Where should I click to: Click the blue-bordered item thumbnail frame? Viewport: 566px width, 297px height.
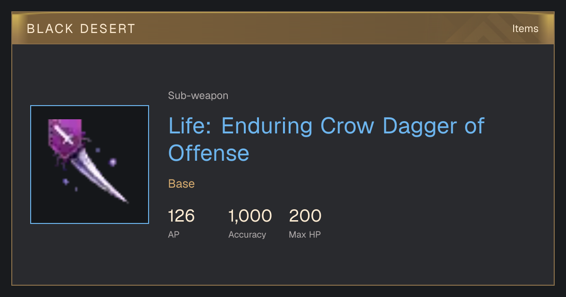(90, 165)
